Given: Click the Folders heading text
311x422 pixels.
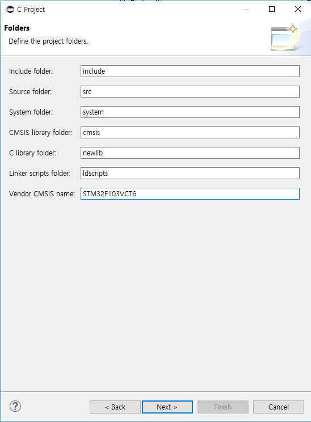Looking at the screenshot, I should click(16, 28).
